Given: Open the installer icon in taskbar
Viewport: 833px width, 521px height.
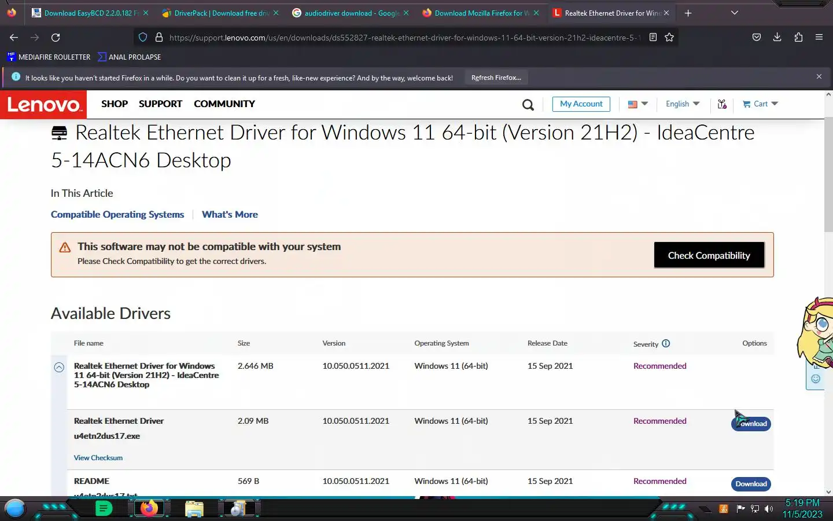Looking at the screenshot, I should [x=238, y=509].
